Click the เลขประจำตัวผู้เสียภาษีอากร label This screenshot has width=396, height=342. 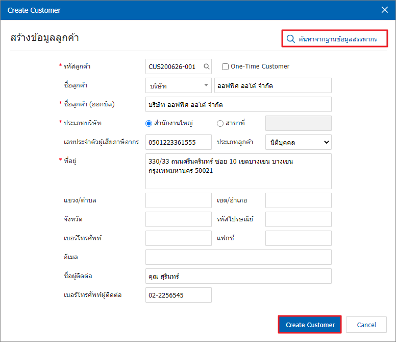pos(101,142)
